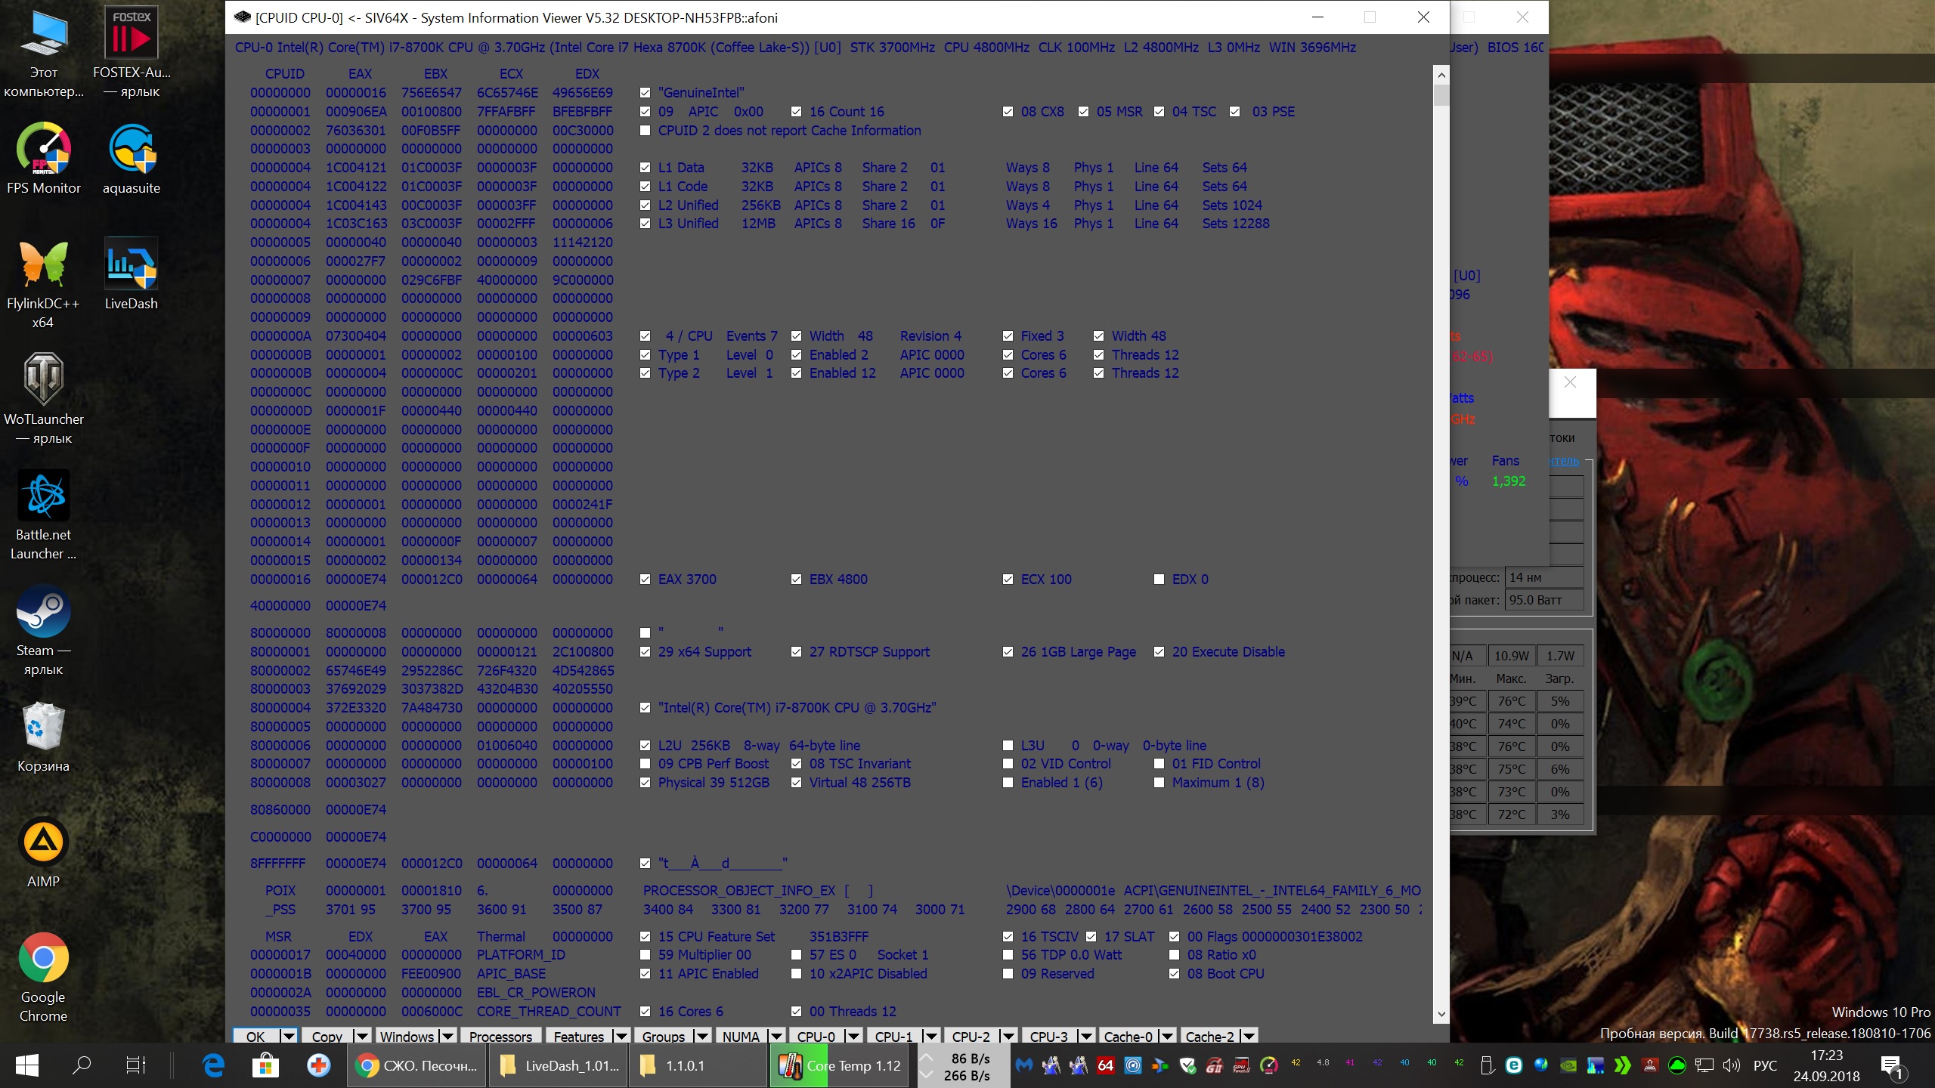This screenshot has height=1088, width=1935.
Task: Click the AIDA64 tray icon
Action: point(1105,1065)
